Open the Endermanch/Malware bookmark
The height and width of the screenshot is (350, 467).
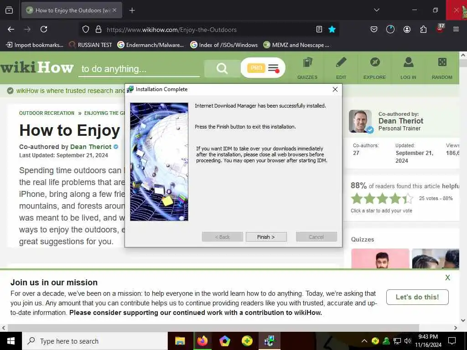150,45
